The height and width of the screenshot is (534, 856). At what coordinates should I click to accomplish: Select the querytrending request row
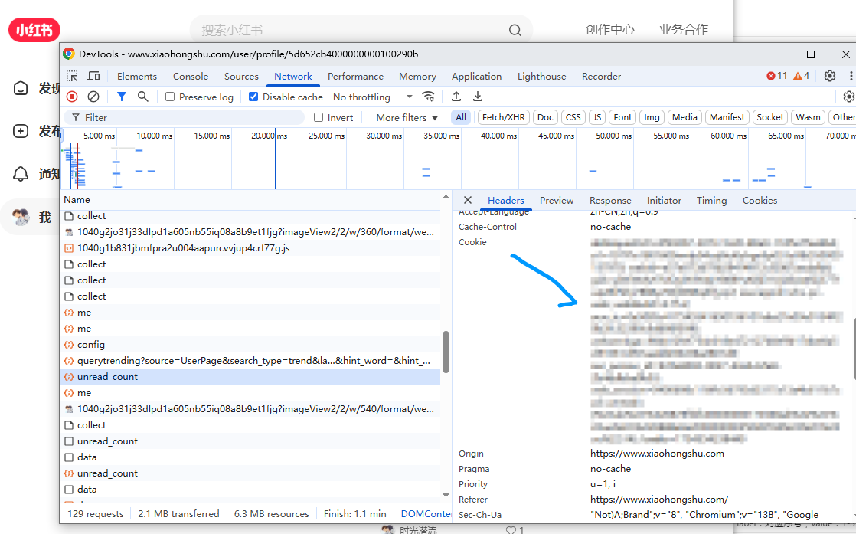253,361
